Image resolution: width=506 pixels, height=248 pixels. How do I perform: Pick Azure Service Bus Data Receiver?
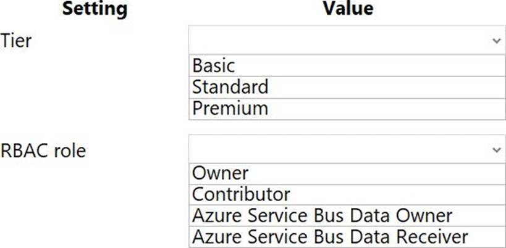[x=346, y=236]
